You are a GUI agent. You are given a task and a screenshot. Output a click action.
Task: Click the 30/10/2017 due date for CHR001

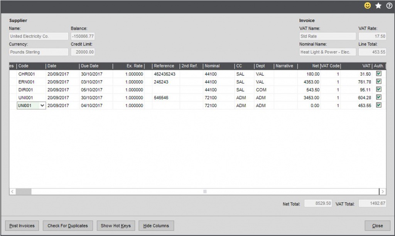tap(96, 74)
